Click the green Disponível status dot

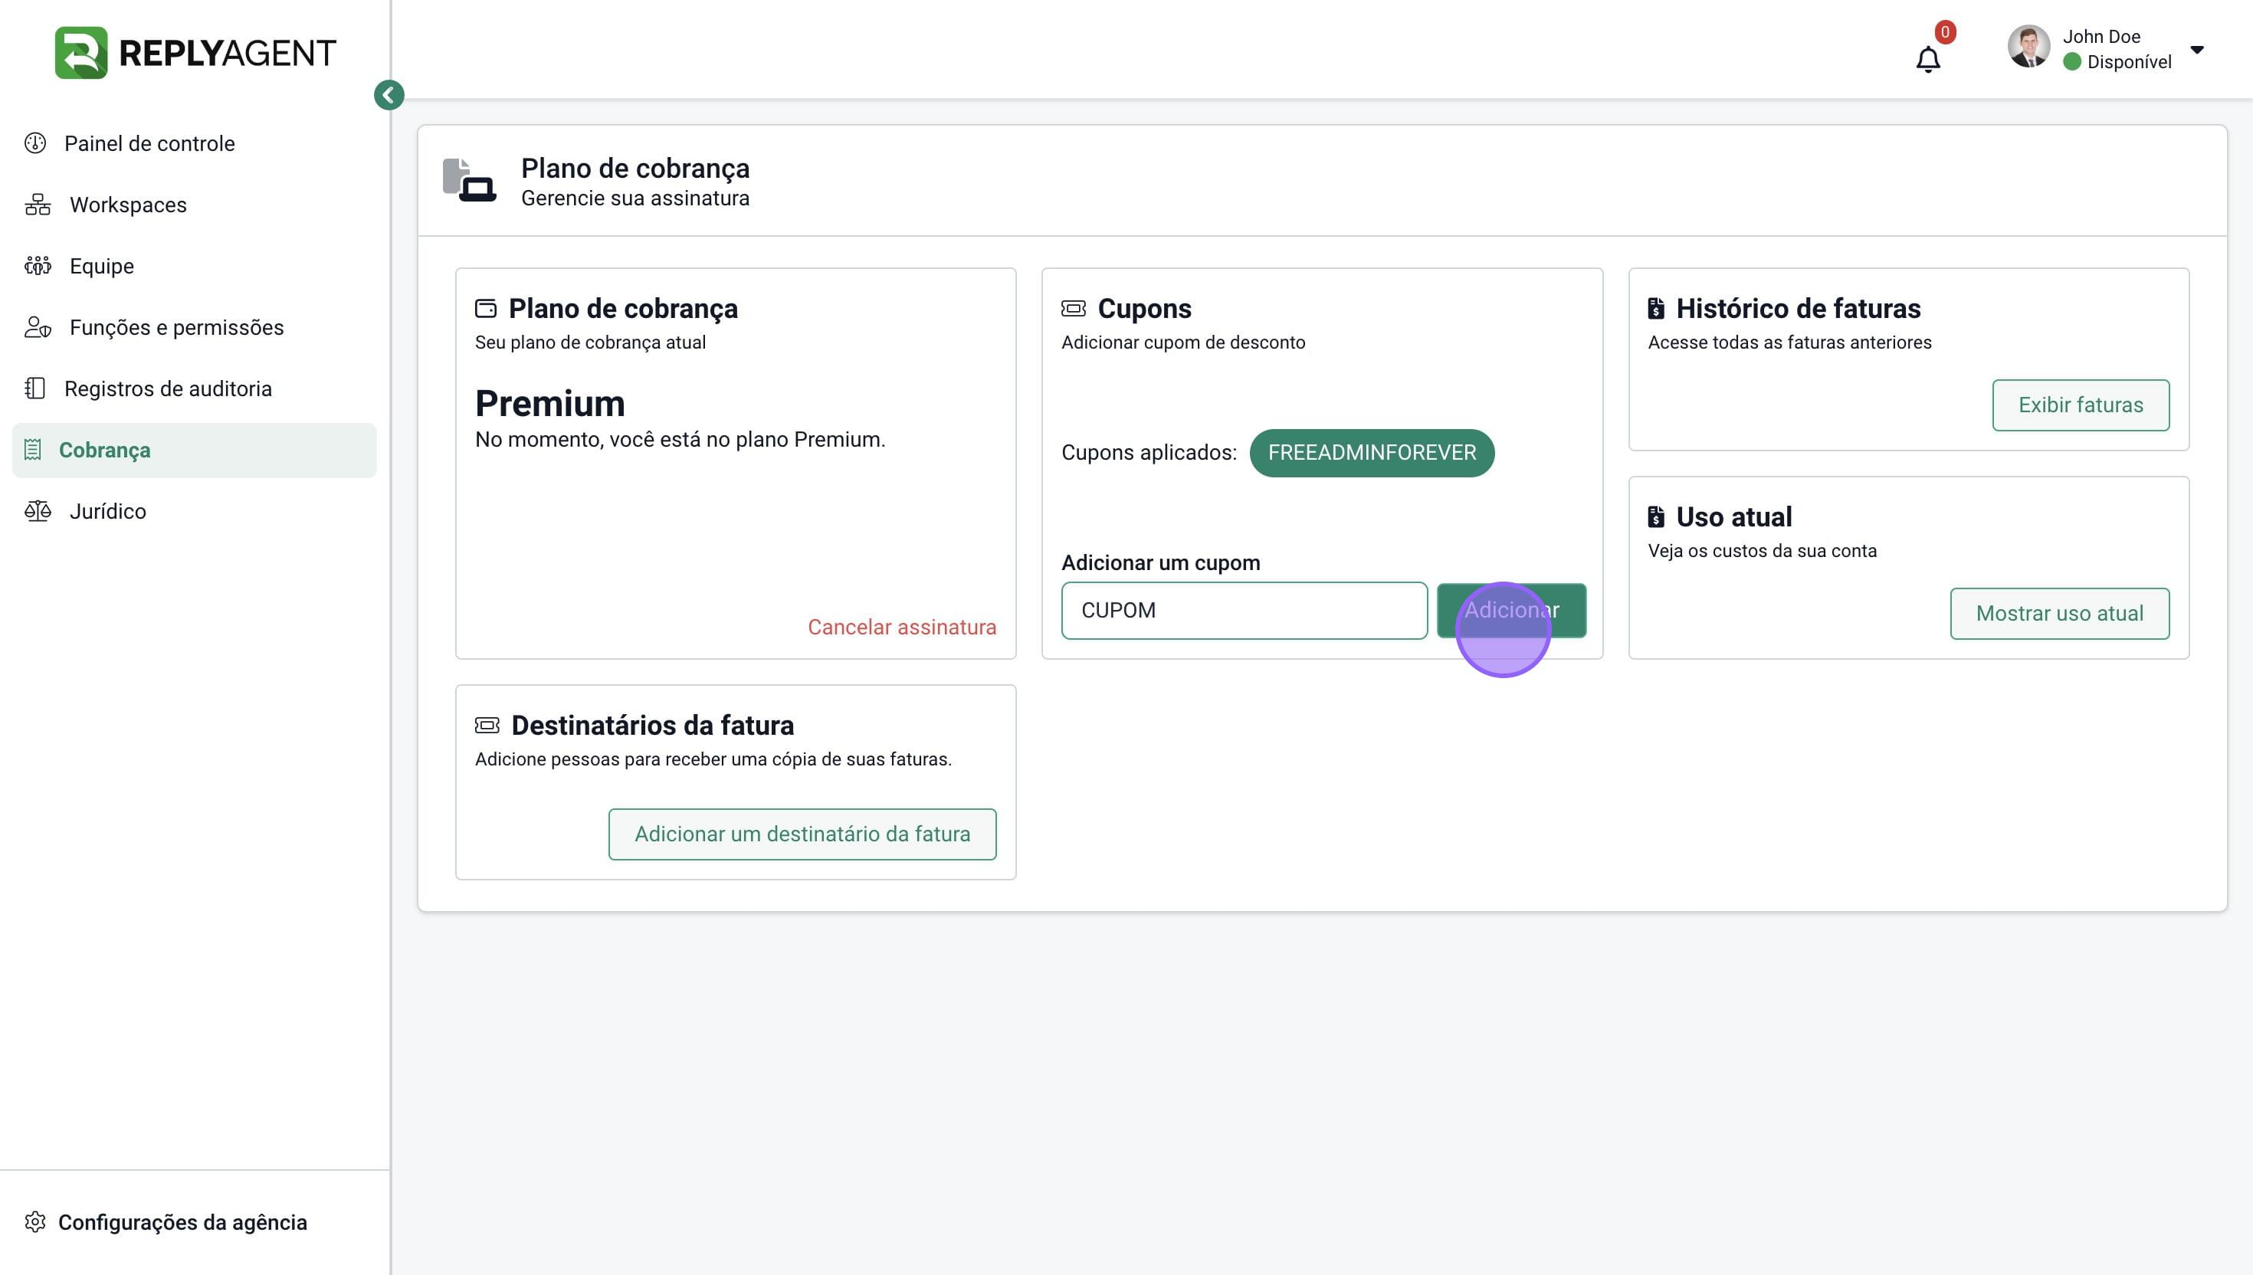(2071, 62)
